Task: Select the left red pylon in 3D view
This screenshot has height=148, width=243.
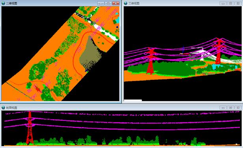Action: pyautogui.click(x=150, y=61)
